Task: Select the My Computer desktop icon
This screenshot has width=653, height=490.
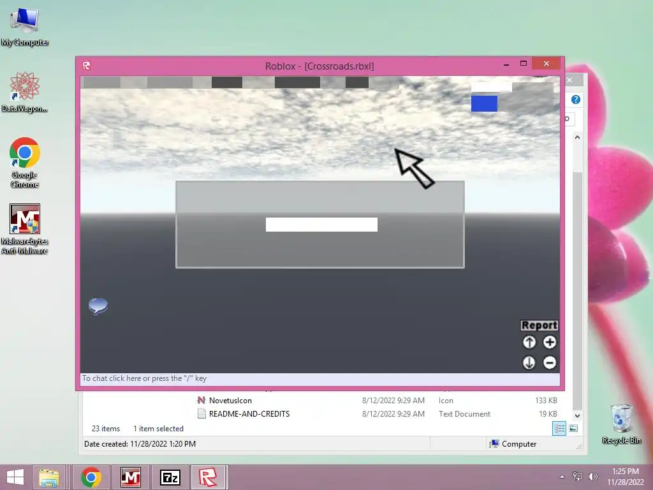Action: coord(25,27)
